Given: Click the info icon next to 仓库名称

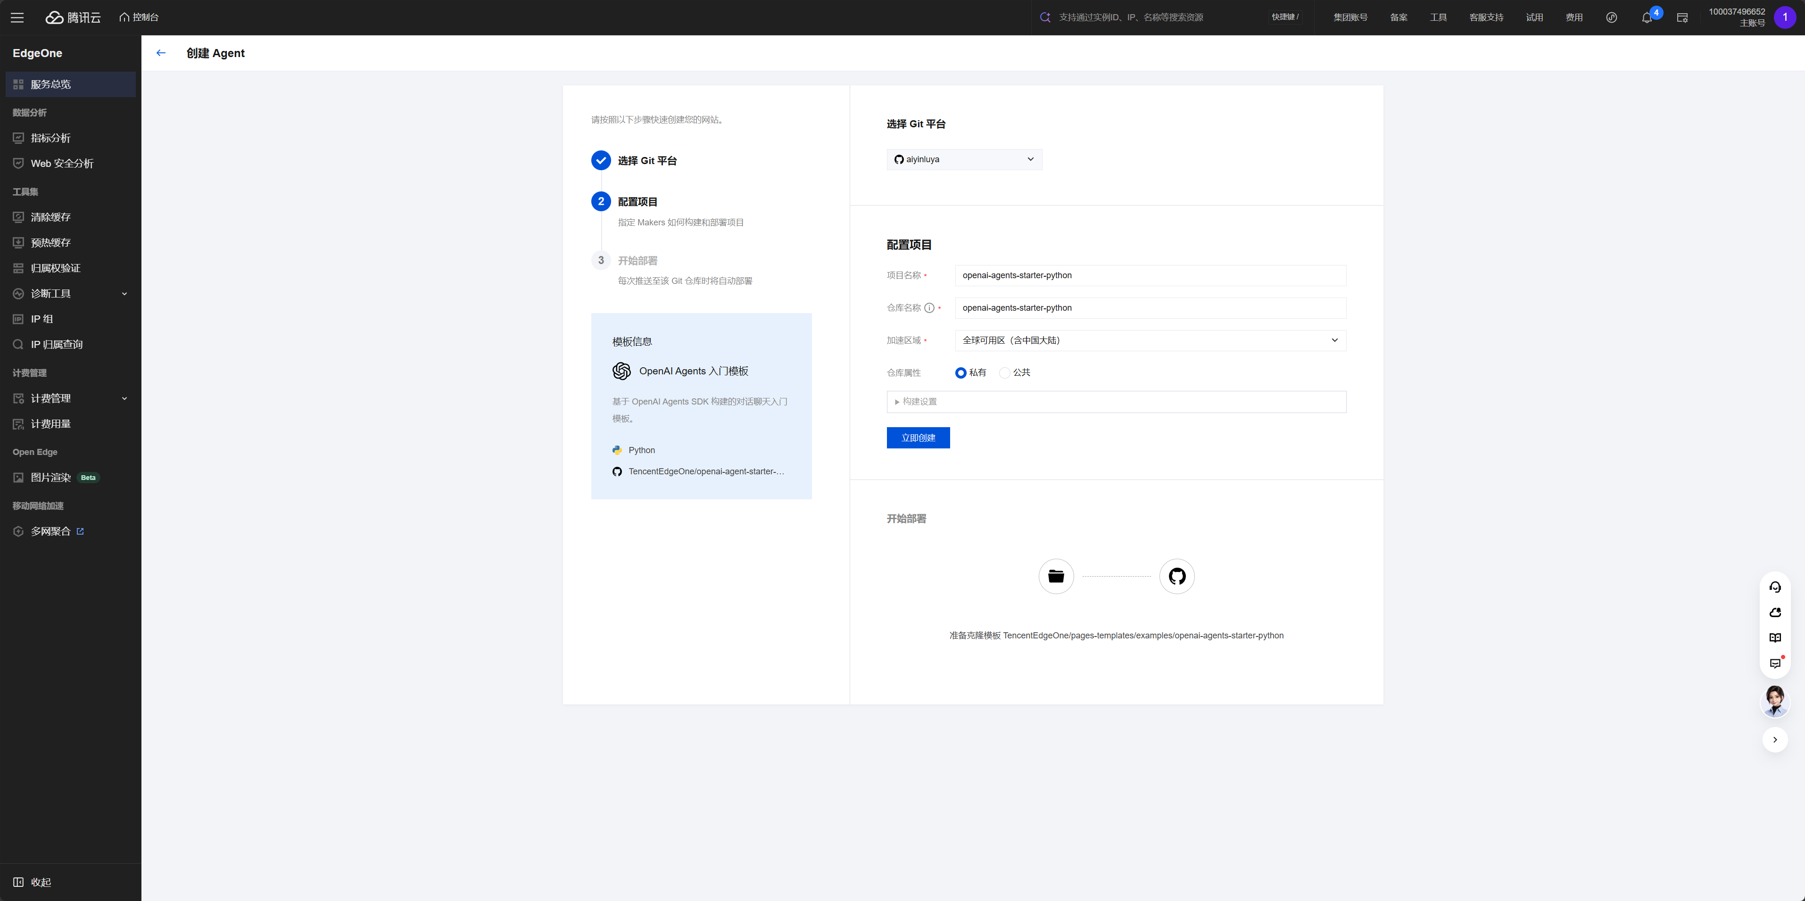Looking at the screenshot, I should point(929,307).
